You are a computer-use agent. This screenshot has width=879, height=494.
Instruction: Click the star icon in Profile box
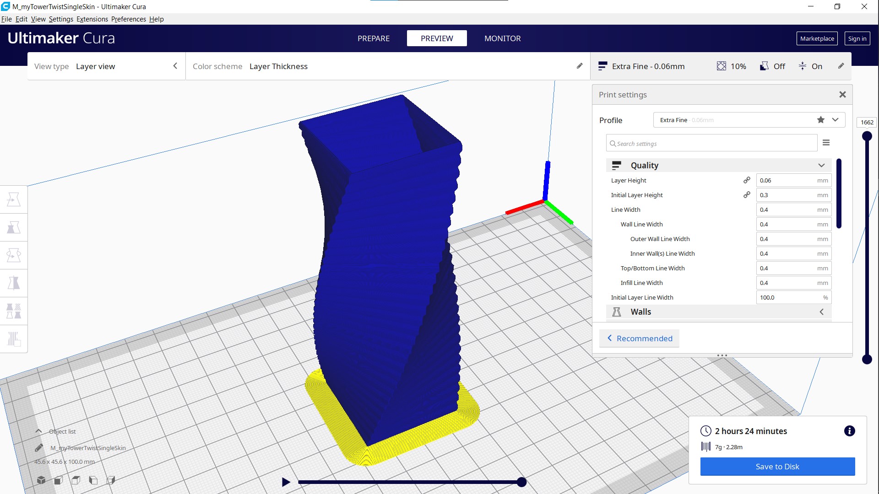821,120
